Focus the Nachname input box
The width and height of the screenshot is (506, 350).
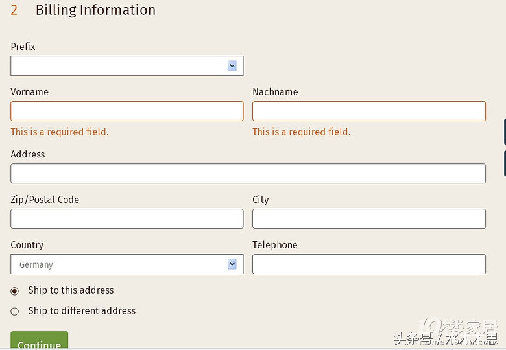(368, 111)
